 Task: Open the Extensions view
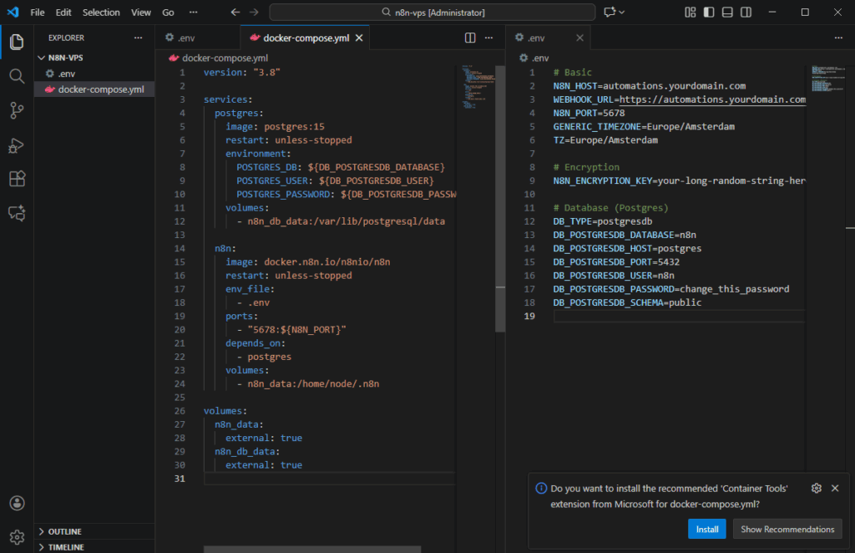point(17,179)
